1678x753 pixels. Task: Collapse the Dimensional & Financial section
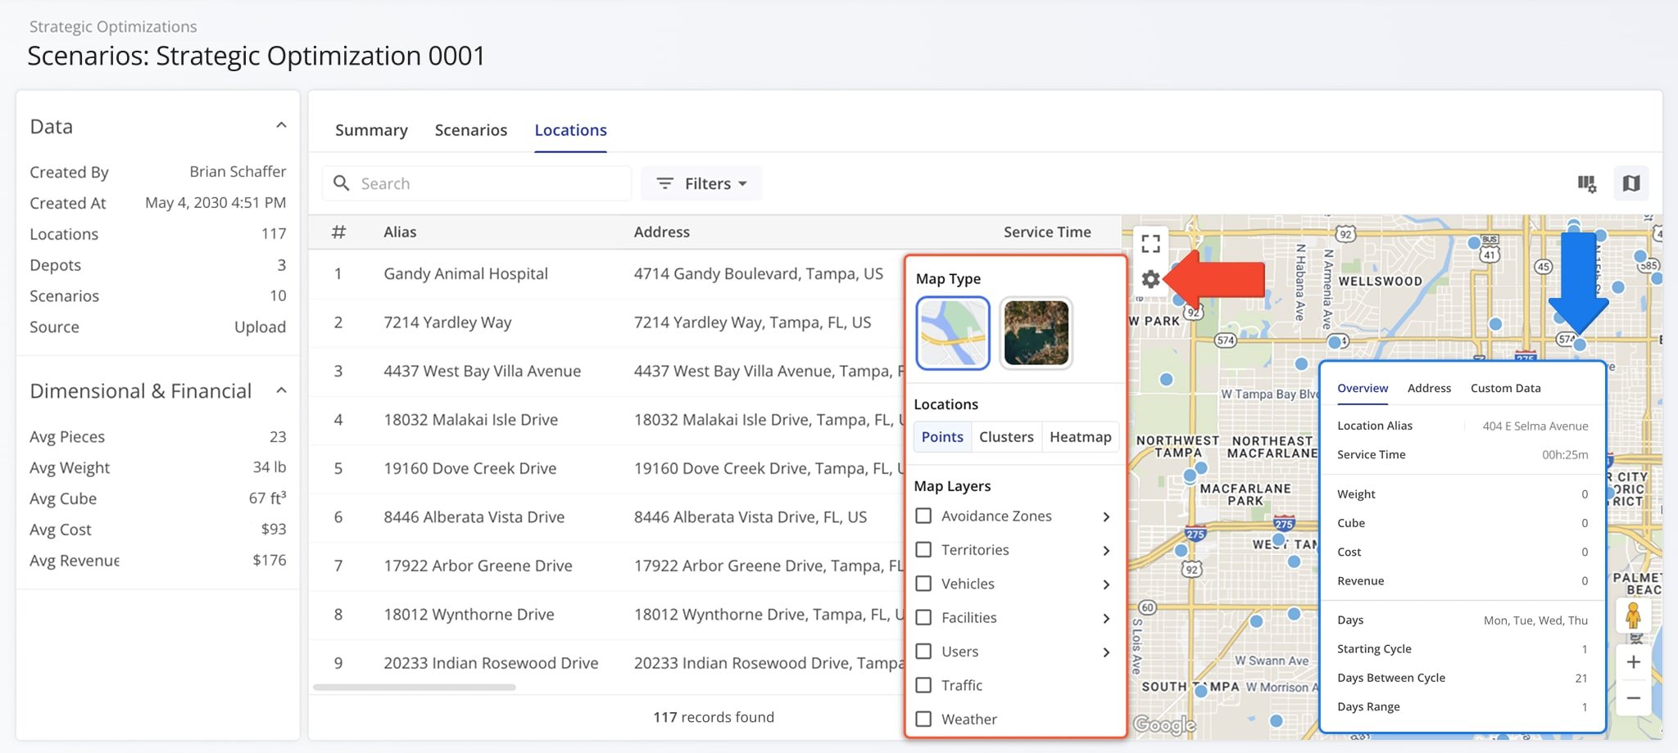tap(281, 390)
